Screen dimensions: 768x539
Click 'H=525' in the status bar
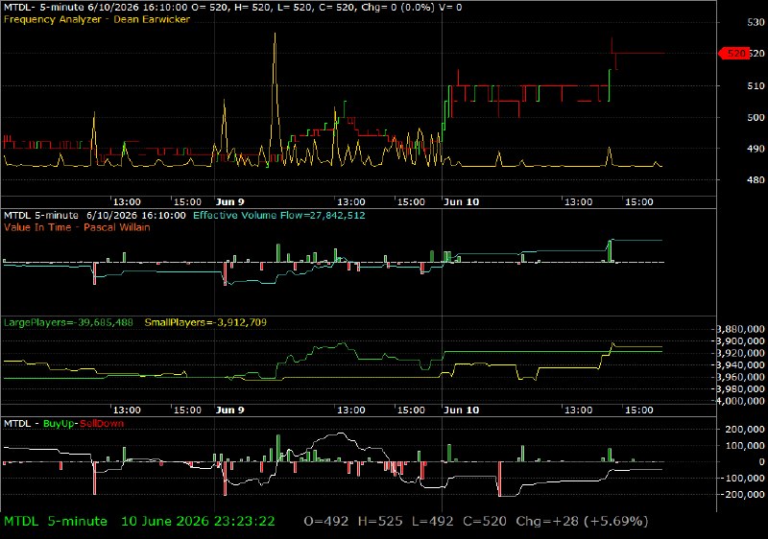tap(380, 522)
